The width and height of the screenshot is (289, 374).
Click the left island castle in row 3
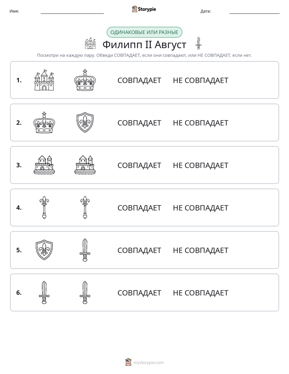(x=44, y=165)
